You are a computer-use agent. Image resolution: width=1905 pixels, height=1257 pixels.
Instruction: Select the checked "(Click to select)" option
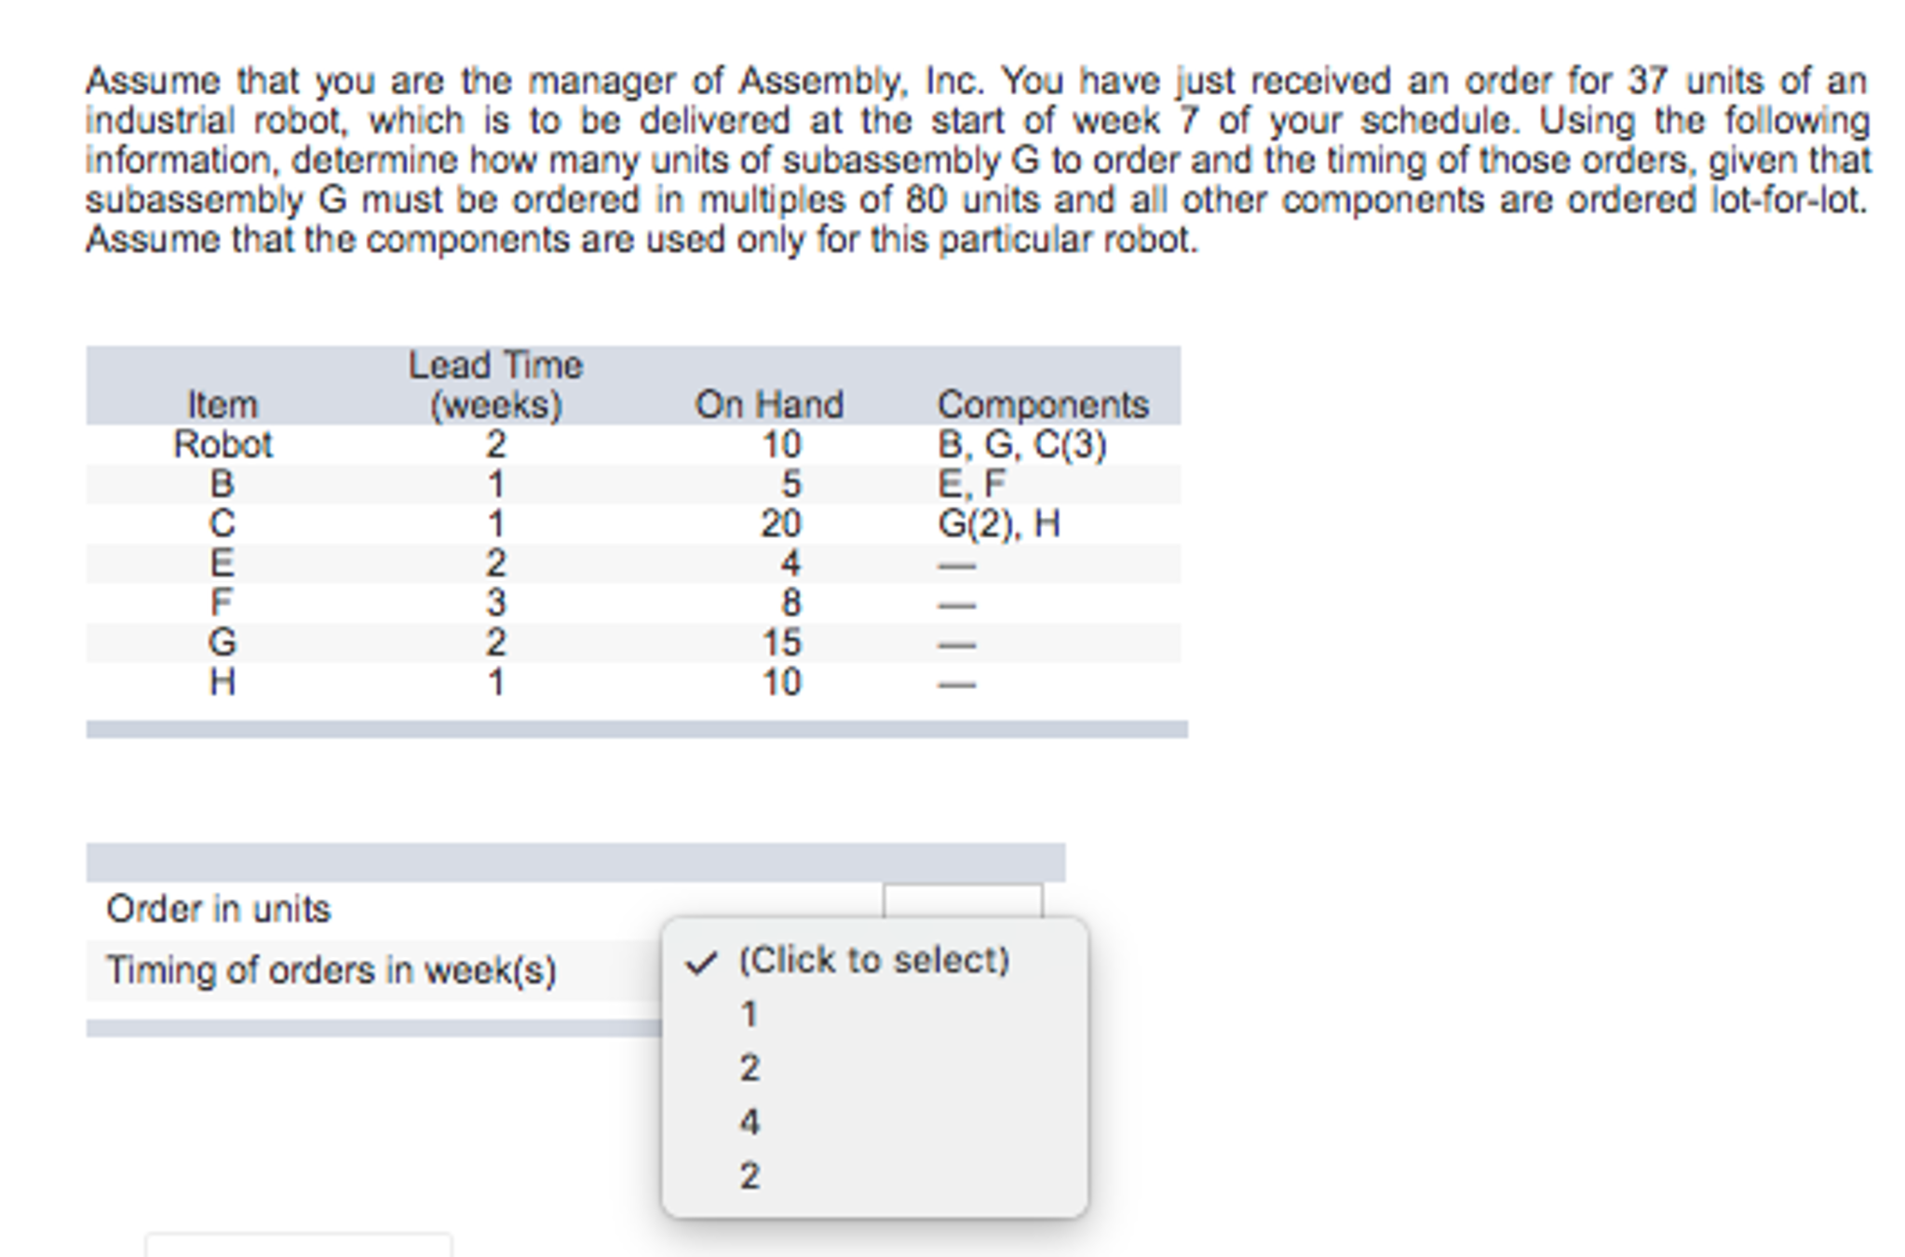[x=874, y=961]
